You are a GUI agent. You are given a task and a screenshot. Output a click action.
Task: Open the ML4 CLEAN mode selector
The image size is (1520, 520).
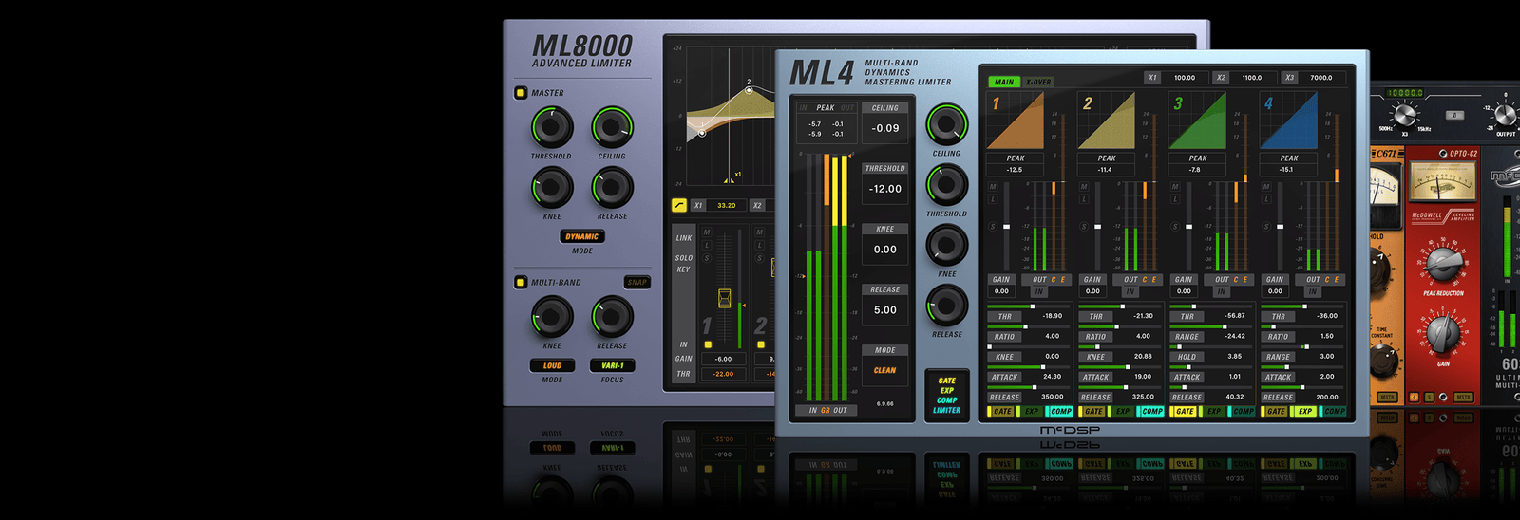pos(885,371)
